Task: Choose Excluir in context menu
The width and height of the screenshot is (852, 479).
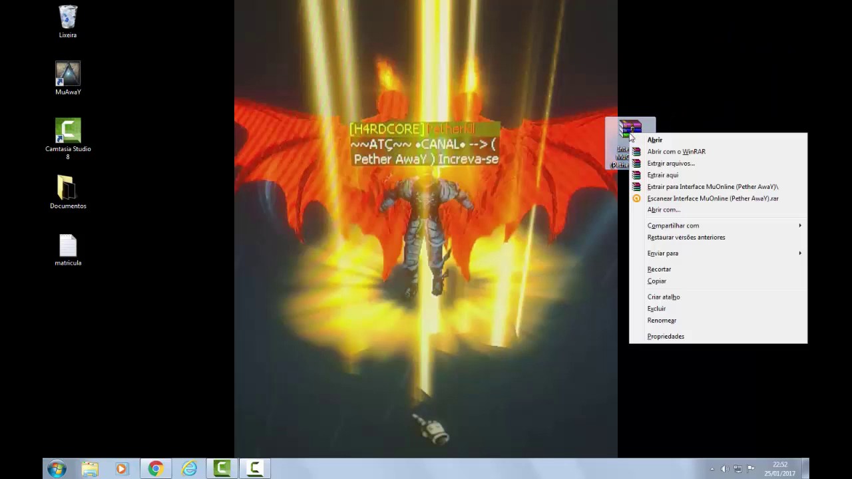Action: coord(718,309)
